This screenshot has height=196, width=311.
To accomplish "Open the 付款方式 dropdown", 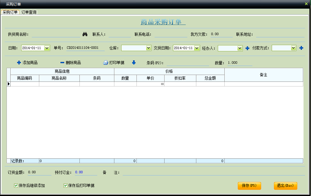I will tap(294, 48).
